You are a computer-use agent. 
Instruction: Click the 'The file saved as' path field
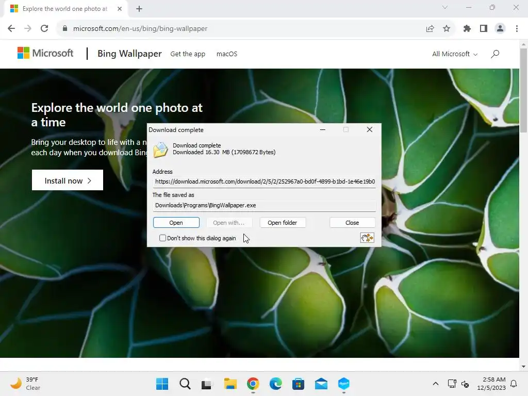coord(265,205)
